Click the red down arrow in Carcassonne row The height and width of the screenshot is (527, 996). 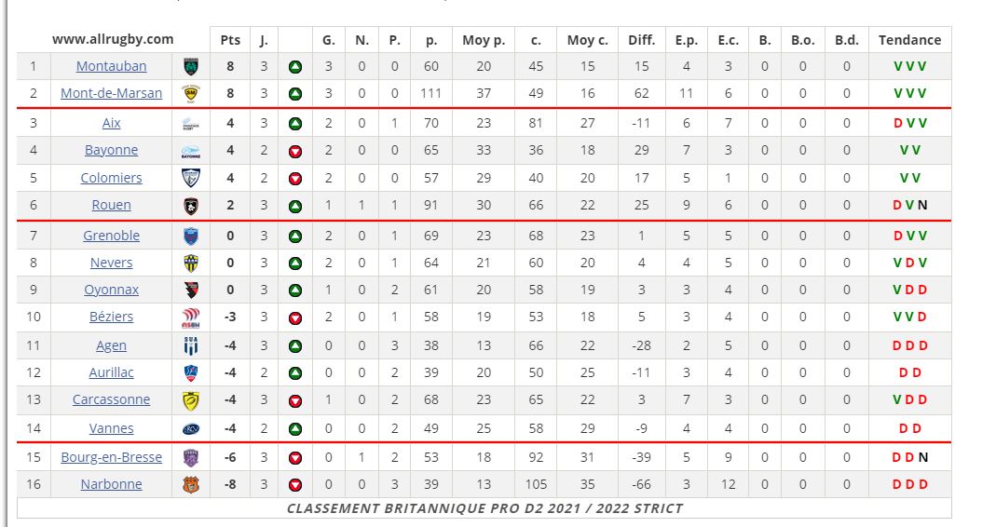pos(295,400)
